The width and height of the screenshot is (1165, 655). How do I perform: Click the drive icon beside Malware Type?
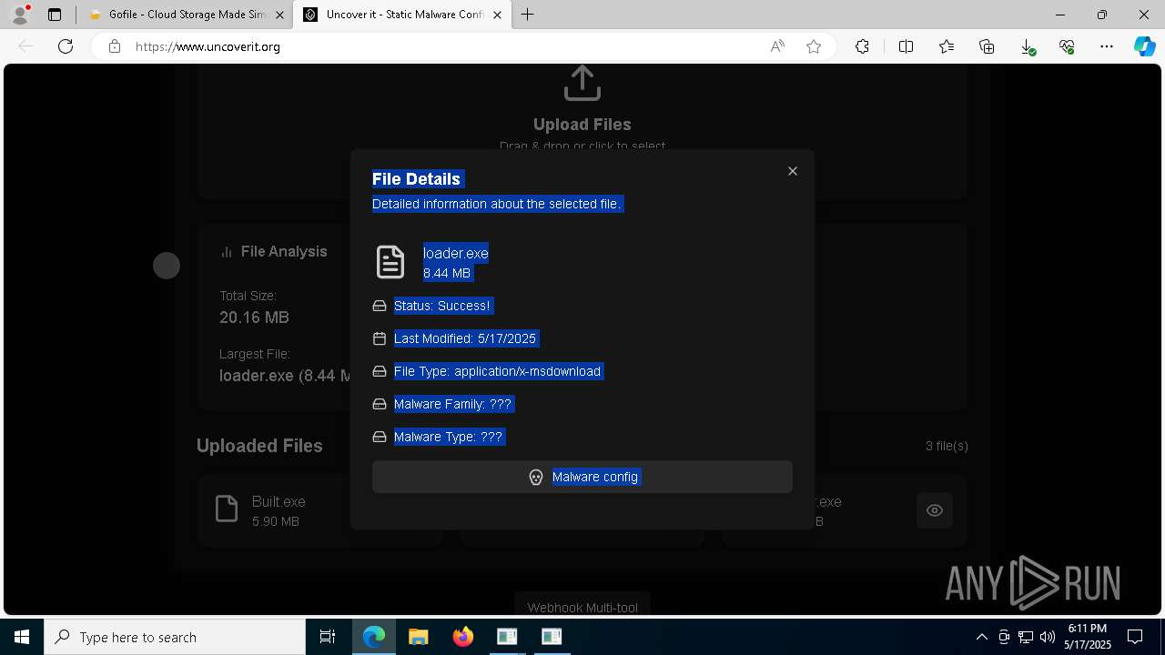click(x=380, y=437)
